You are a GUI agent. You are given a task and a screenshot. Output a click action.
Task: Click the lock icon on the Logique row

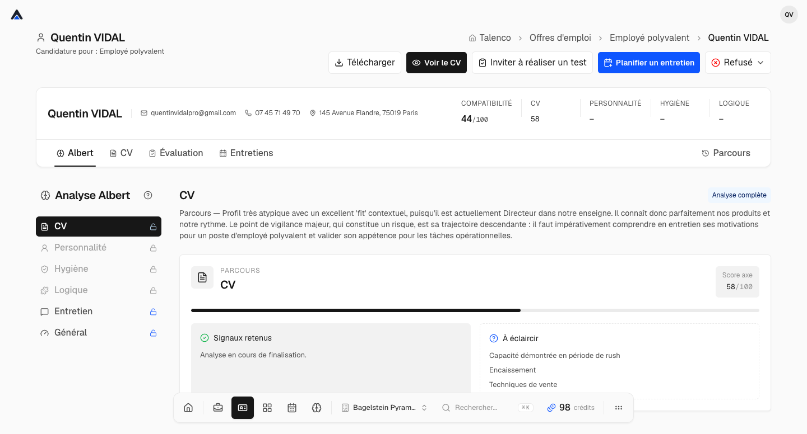(153, 290)
